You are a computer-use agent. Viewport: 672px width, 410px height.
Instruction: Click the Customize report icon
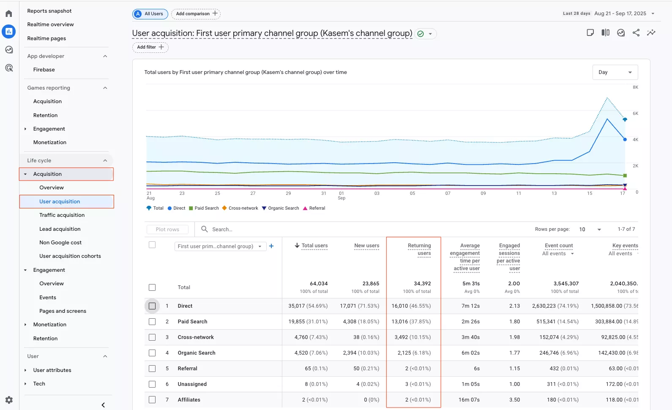coord(590,33)
